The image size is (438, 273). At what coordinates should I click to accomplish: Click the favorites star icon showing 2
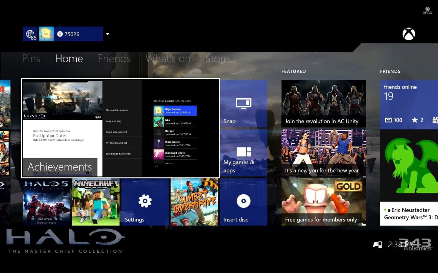415,120
